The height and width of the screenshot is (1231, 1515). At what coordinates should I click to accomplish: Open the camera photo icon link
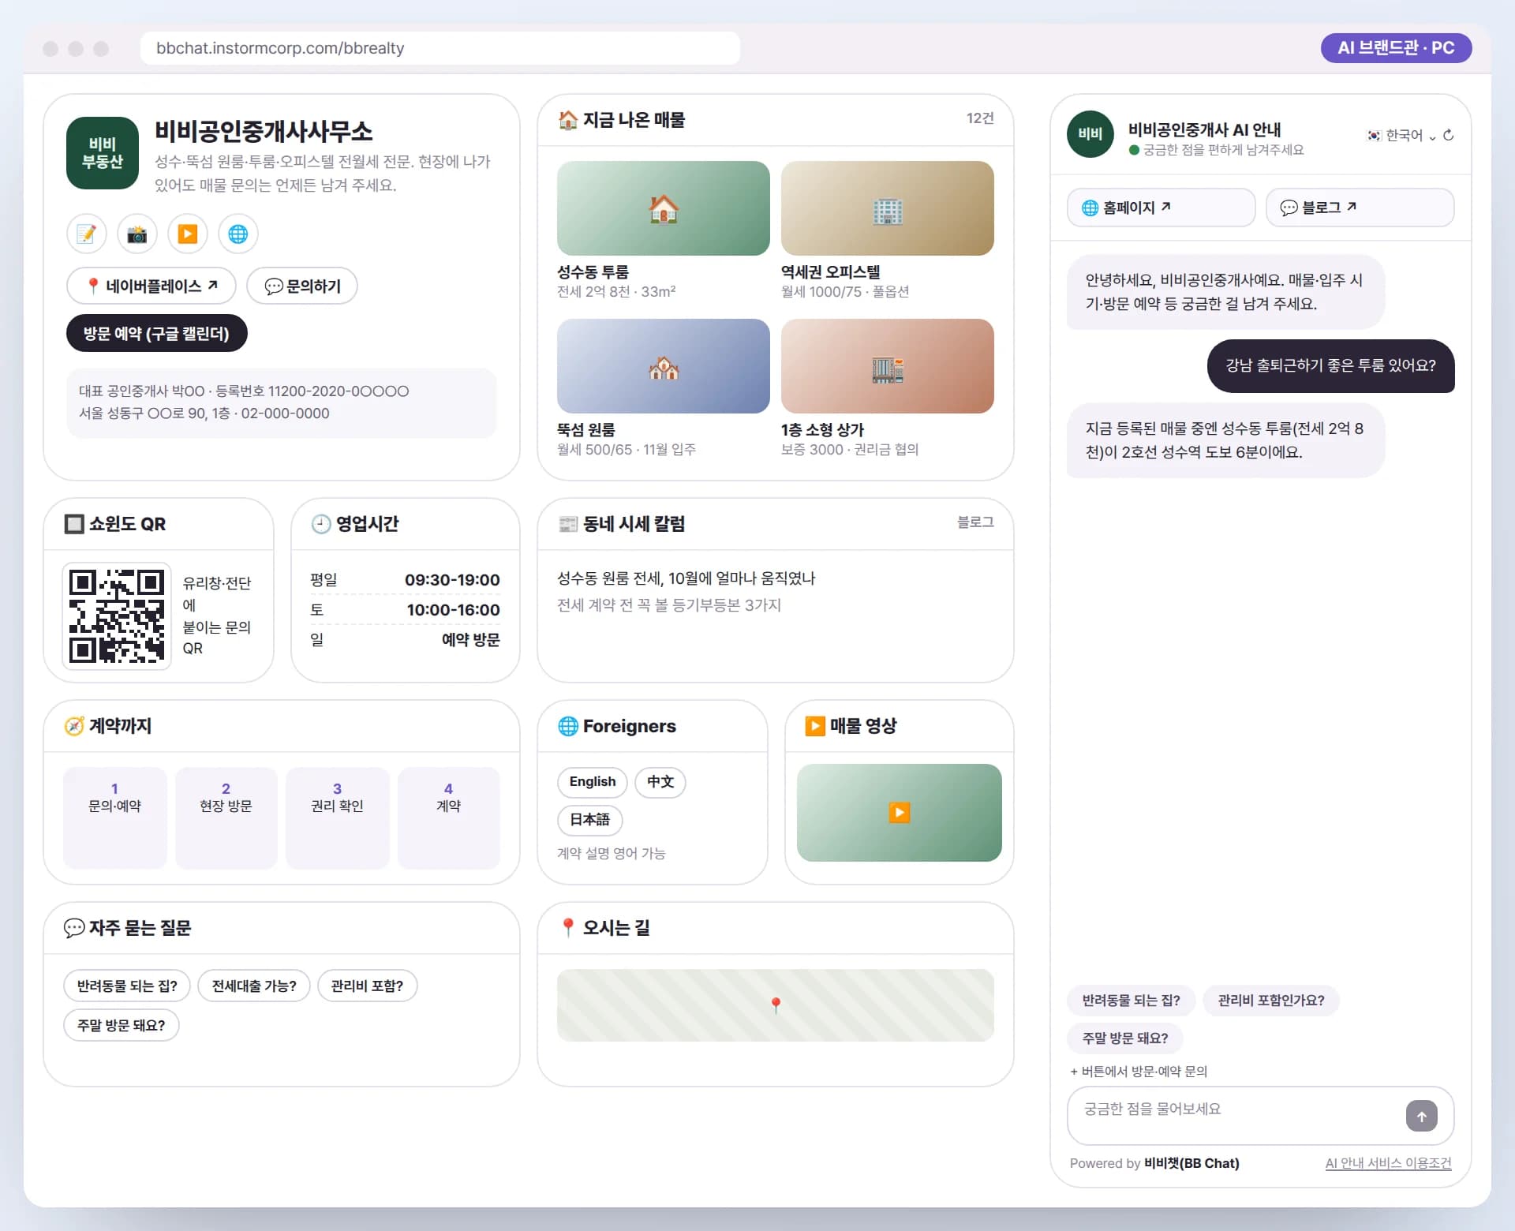[x=137, y=234]
